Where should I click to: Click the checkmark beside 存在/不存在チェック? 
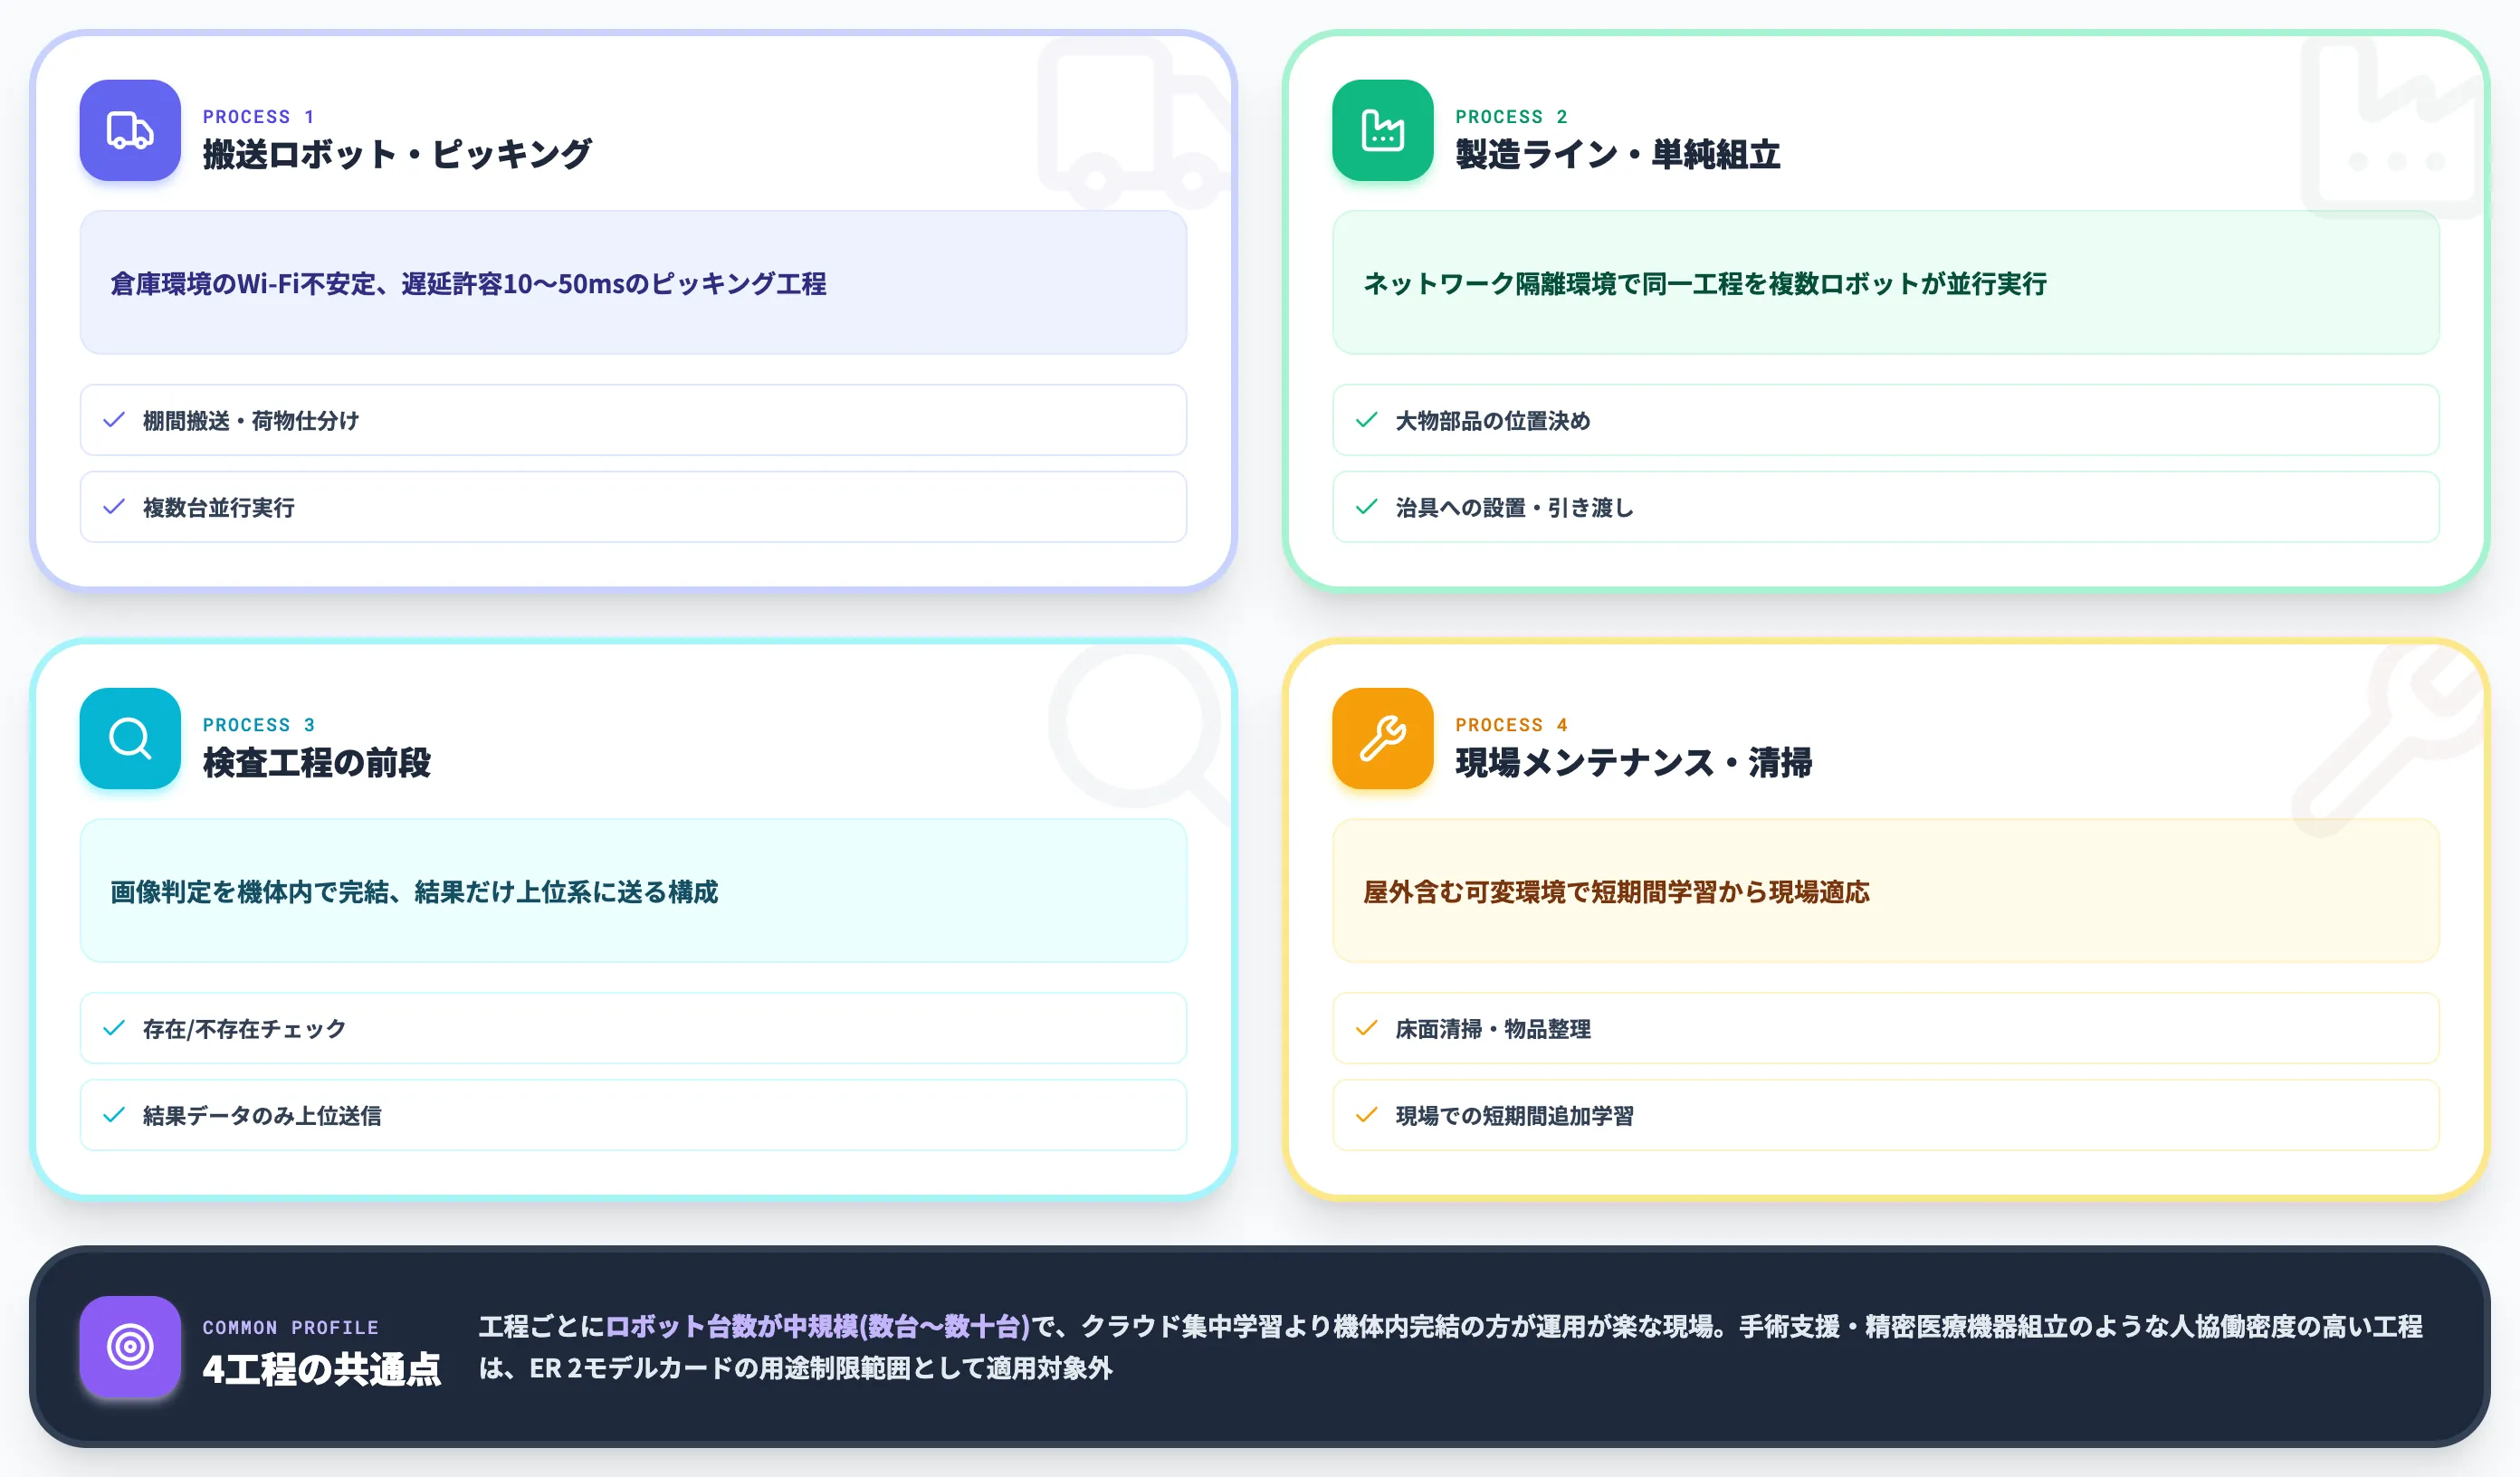tap(114, 1028)
